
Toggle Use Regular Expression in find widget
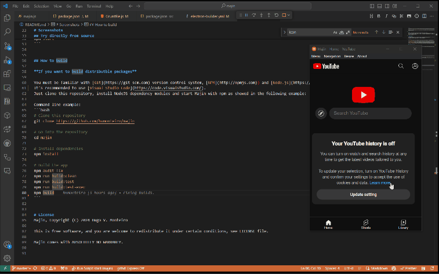[x=347, y=32]
